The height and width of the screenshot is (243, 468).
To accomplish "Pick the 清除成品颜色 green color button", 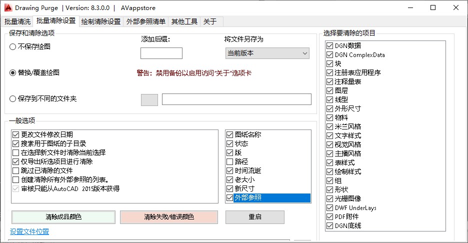I will tap(63, 217).
